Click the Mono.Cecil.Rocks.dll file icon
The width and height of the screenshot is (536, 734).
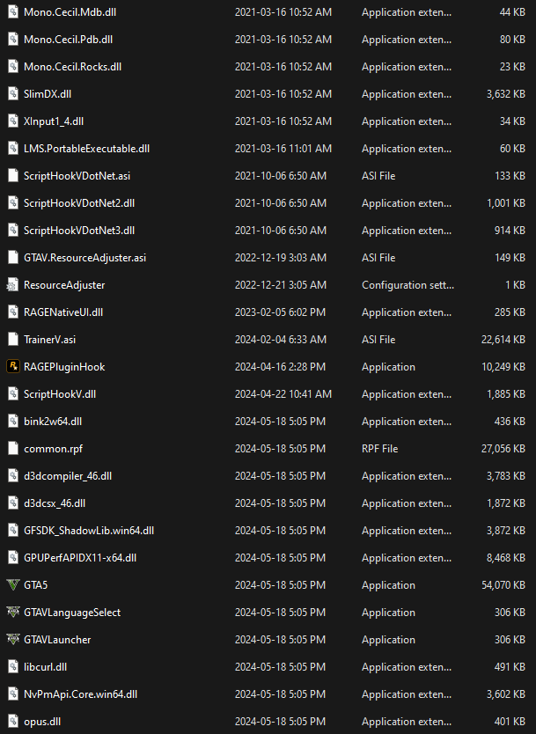[x=13, y=67]
